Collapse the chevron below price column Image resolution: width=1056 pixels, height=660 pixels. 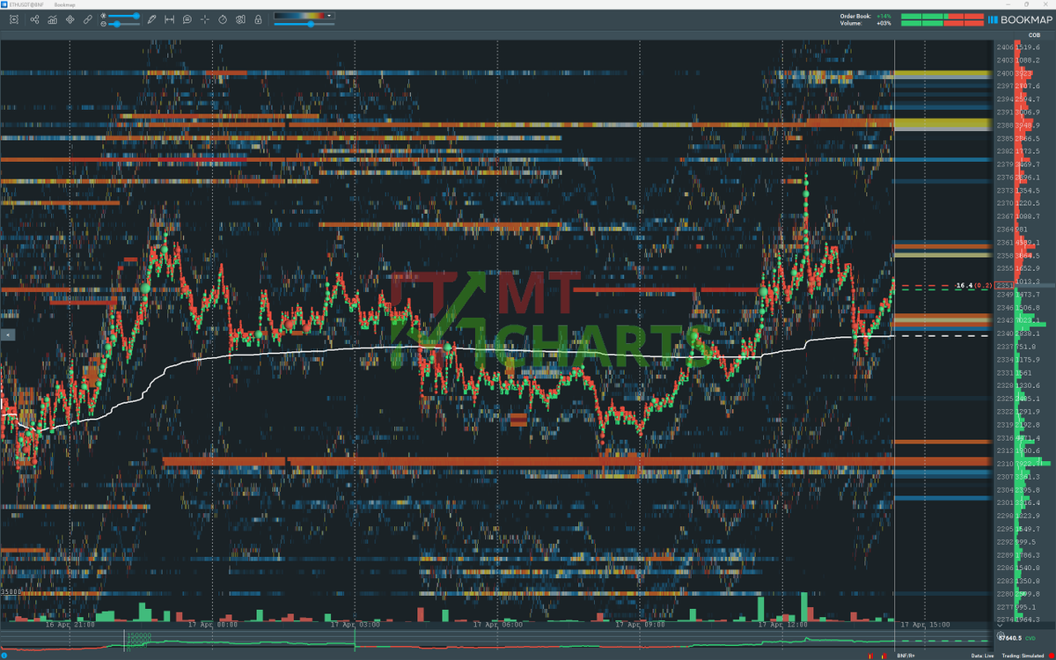[1000, 625]
